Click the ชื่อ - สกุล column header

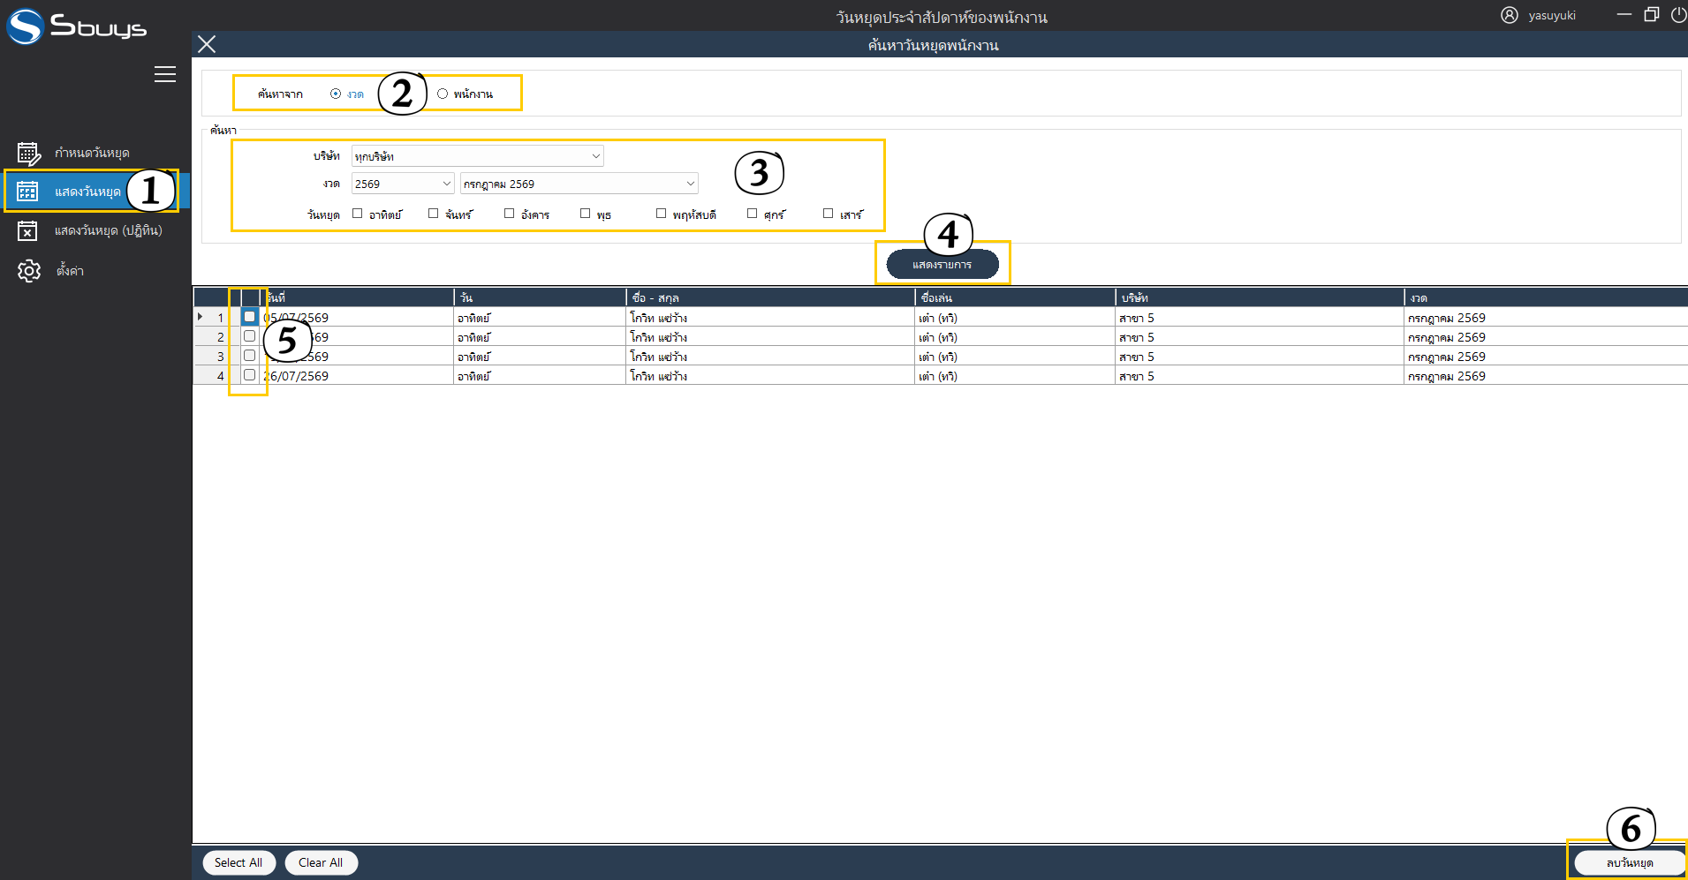pyautogui.click(x=770, y=297)
